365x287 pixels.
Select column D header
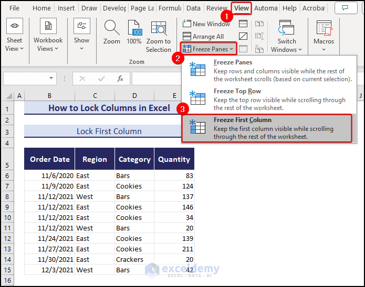tap(134, 96)
